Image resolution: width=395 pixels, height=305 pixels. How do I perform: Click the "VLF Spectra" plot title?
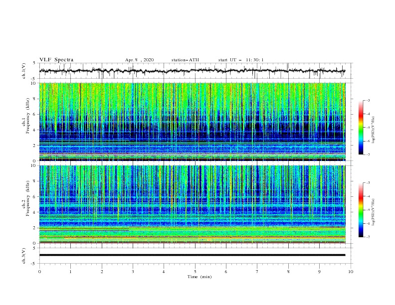coord(56,60)
